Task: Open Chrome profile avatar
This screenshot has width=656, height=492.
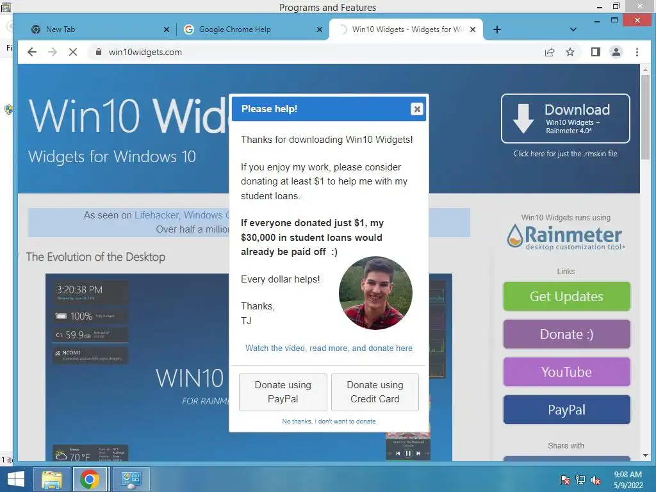Action: coord(616,52)
